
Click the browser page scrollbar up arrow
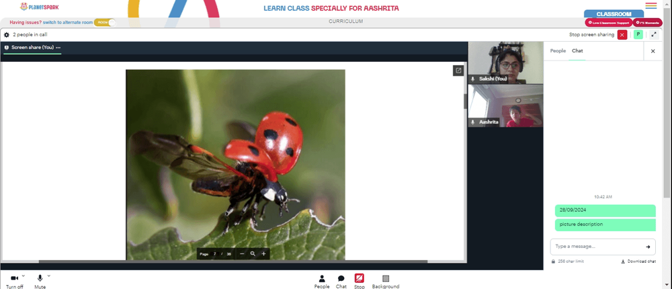pos(667,3)
